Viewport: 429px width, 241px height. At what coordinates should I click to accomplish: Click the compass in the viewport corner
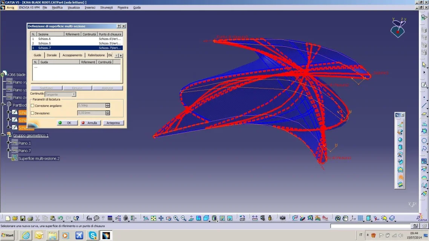point(398,28)
